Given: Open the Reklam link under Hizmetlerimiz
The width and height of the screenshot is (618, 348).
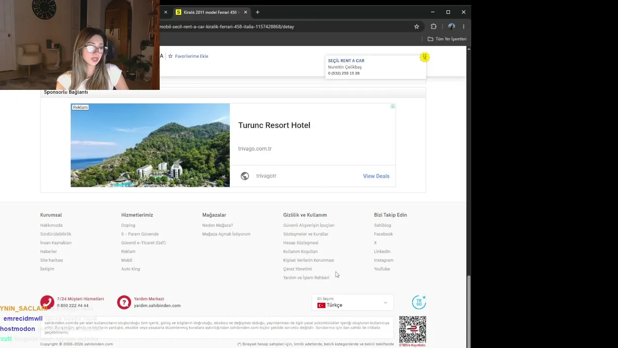Looking at the screenshot, I should [128, 251].
